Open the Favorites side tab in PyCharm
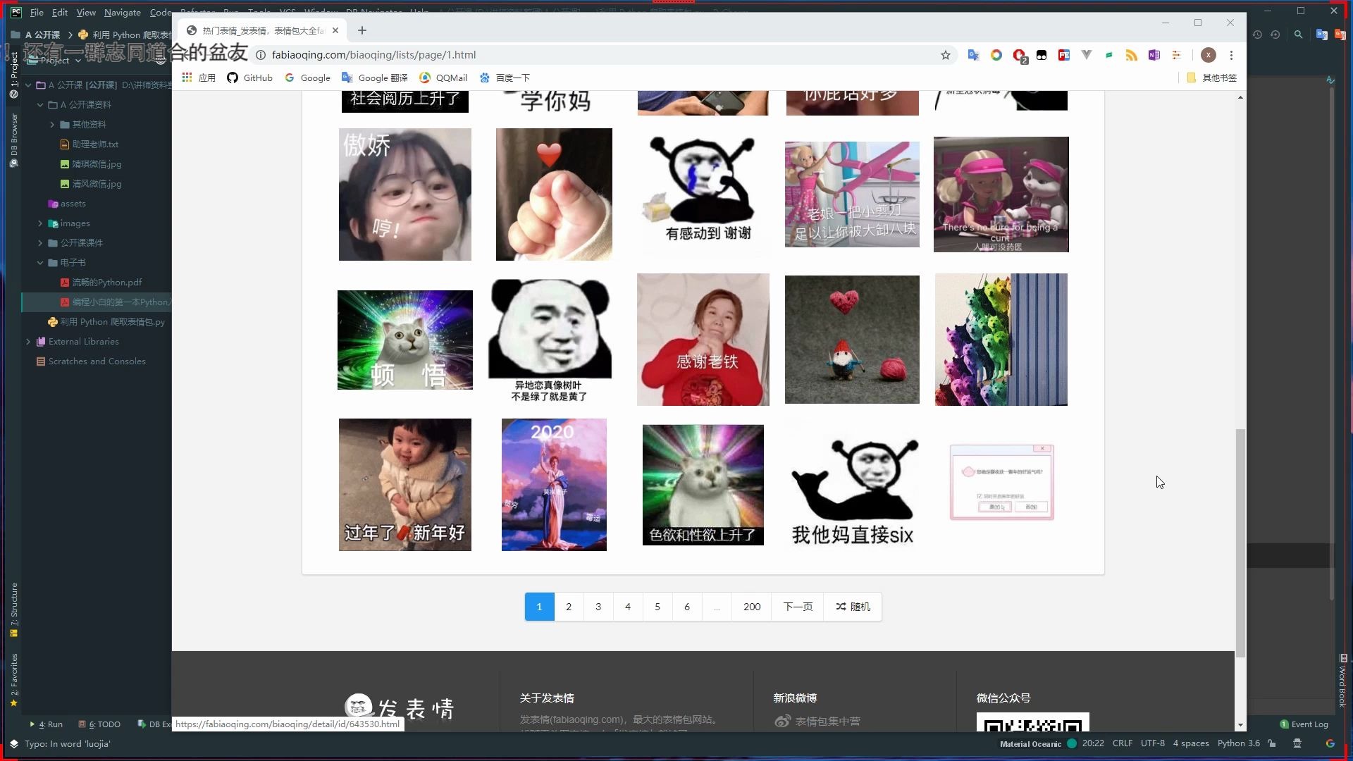 (x=13, y=680)
